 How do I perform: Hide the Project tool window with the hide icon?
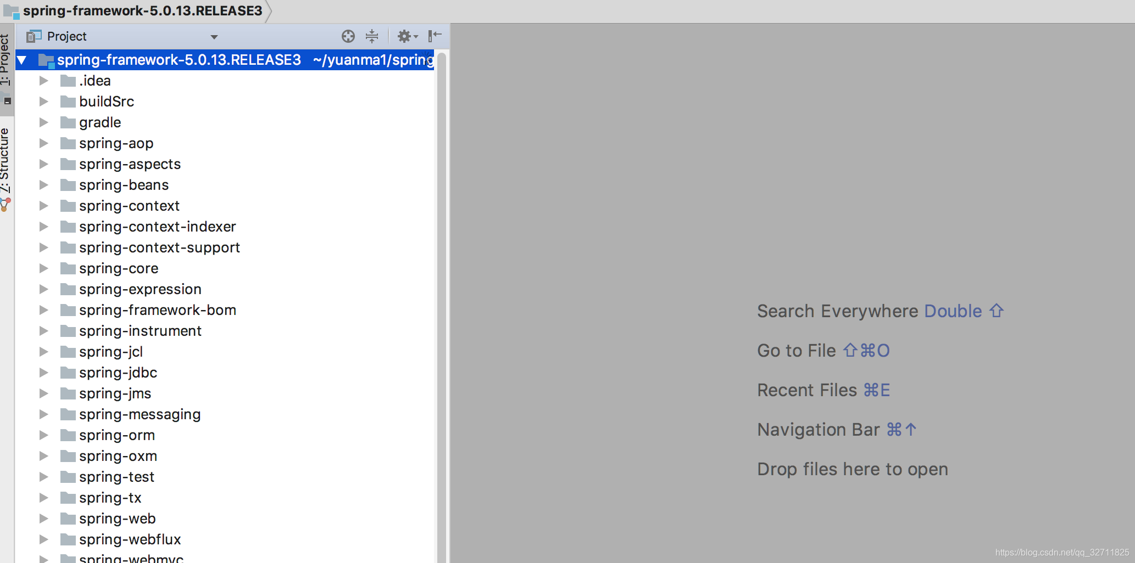[435, 36]
